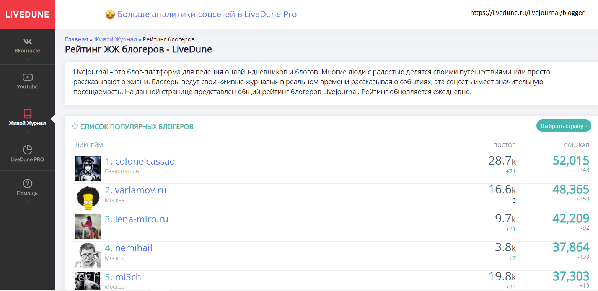The height and width of the screenshot is (291, 598).
Task: Expand the chevron under ВКонтакте
Action: [27, 59]
